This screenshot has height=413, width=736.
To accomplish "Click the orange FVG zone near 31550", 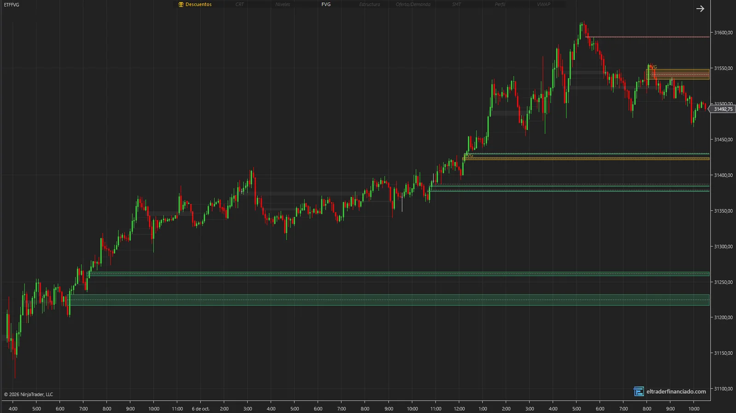I will coord(678,74).
